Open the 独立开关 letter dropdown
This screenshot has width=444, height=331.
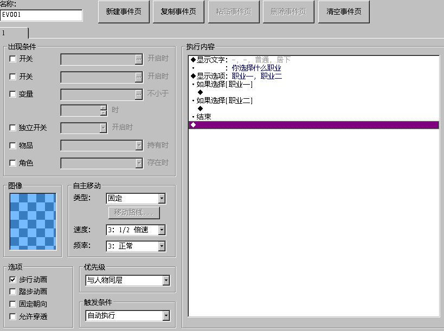coord(104,128)
